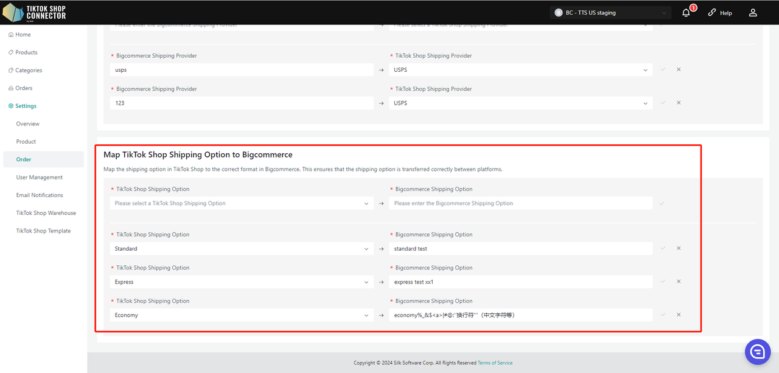Open the Express shipping option dropdown
This screenshot has height=373, width=779.
242,282
